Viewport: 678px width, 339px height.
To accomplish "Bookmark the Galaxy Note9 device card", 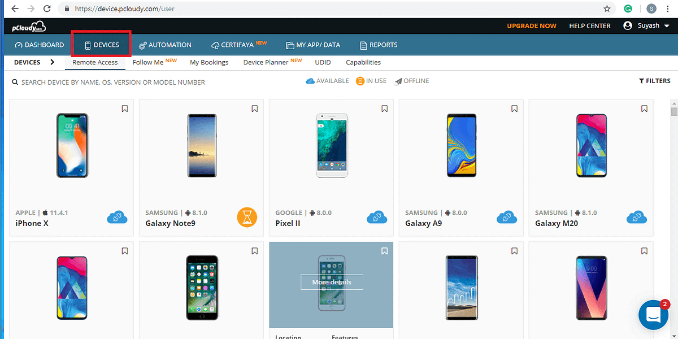I will tap(255, 108).
